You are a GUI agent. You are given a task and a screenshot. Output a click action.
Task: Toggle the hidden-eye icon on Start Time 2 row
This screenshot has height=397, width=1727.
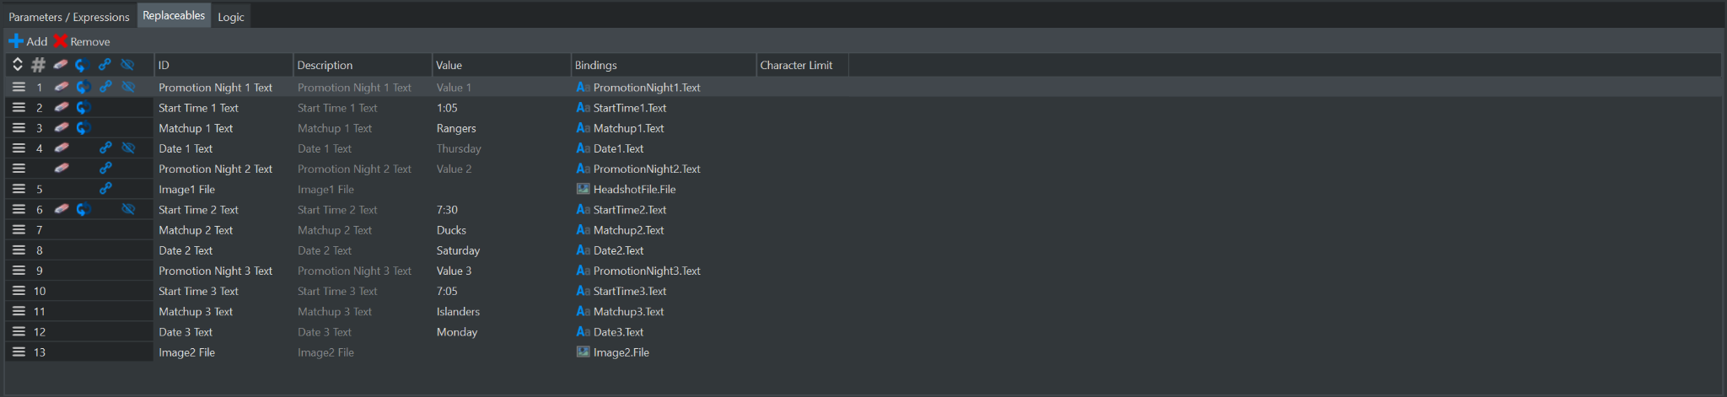coord(128,209)
